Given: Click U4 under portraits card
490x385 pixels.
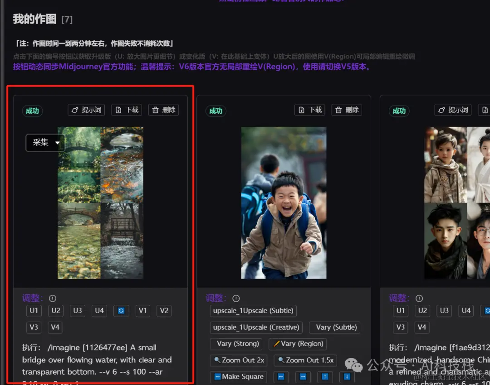Looking at the screenshot, I should (x=466, y=310).
